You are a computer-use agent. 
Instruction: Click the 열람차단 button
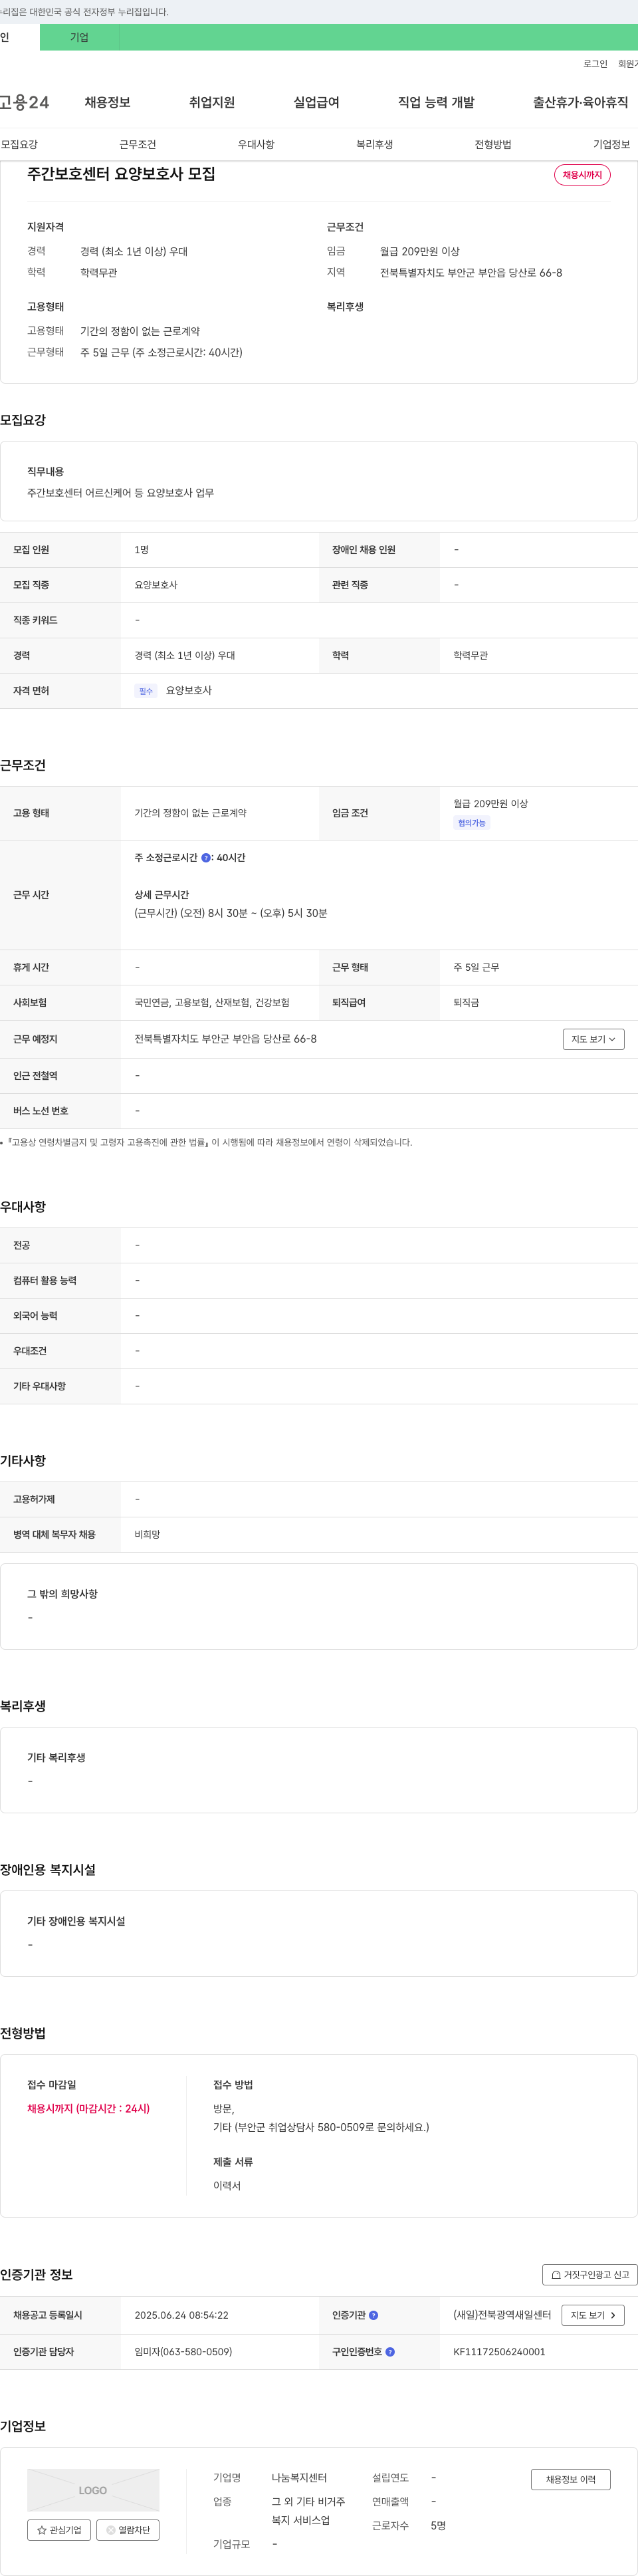tap(128, 2530)
